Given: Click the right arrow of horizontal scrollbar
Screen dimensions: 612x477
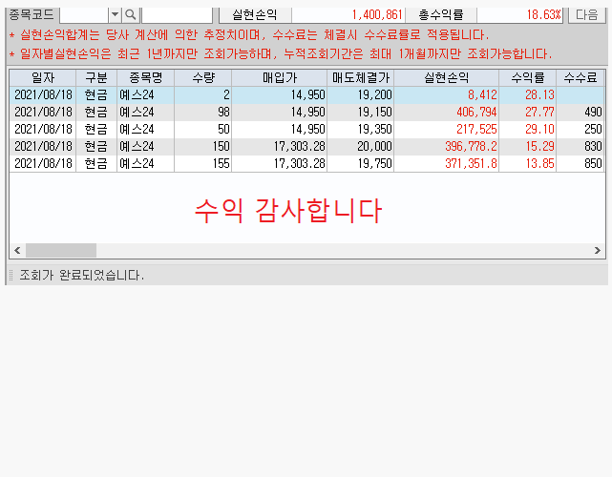Looking at the screenshot, I should click(598, 251).
